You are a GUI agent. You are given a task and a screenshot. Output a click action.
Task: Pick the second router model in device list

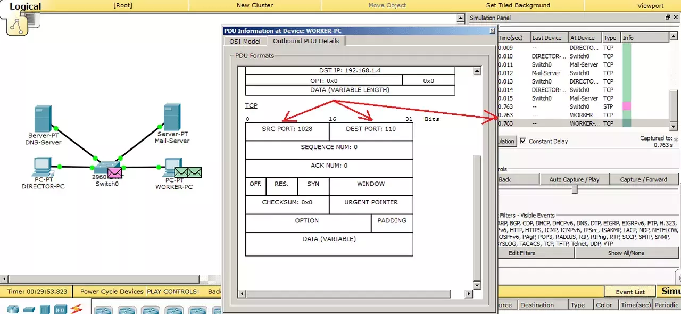click(x=127, y=310)
